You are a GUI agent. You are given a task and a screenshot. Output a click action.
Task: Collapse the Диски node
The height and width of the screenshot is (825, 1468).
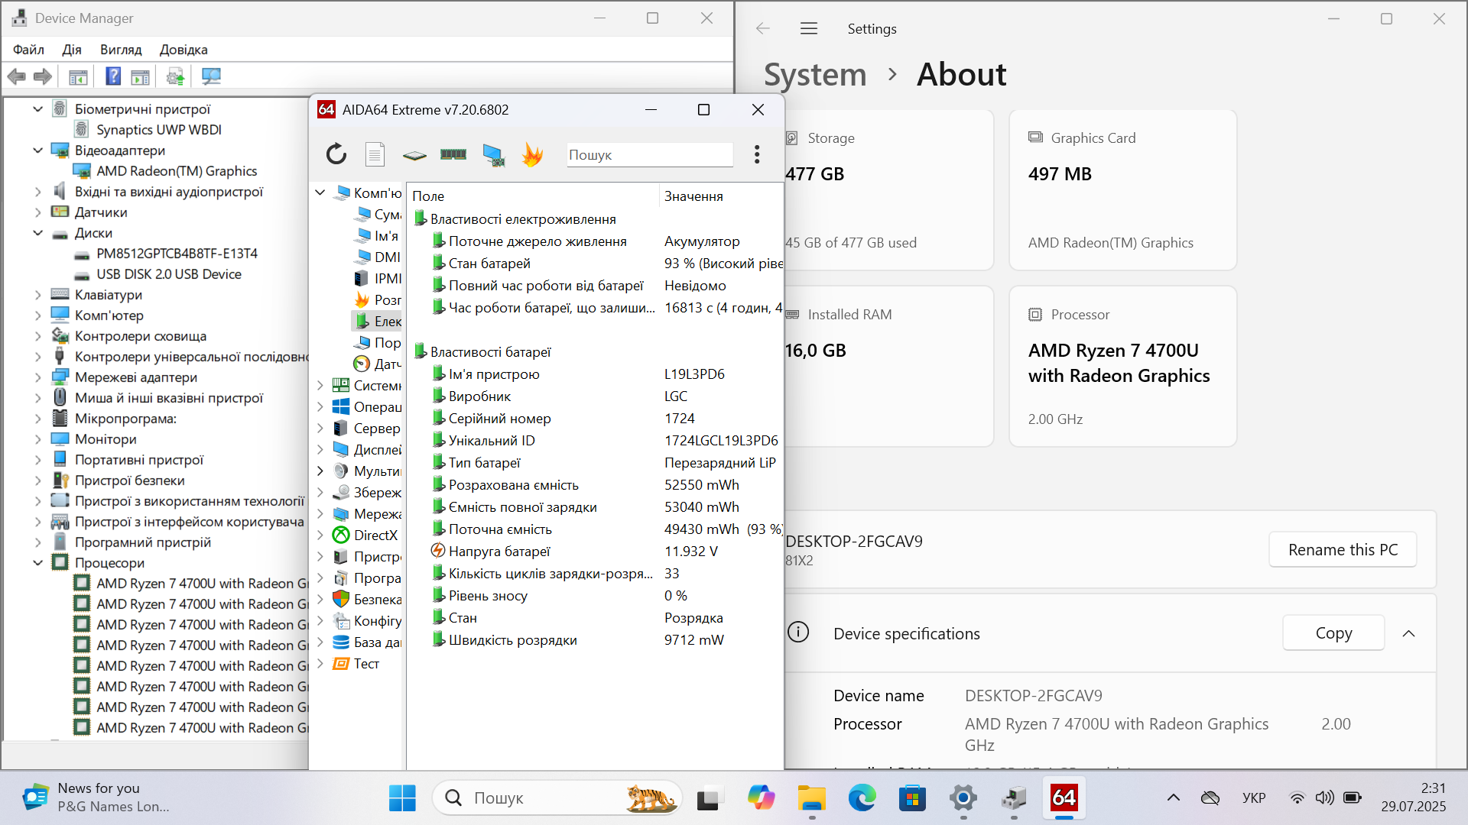pyautogui.click(x=37, y=233)
